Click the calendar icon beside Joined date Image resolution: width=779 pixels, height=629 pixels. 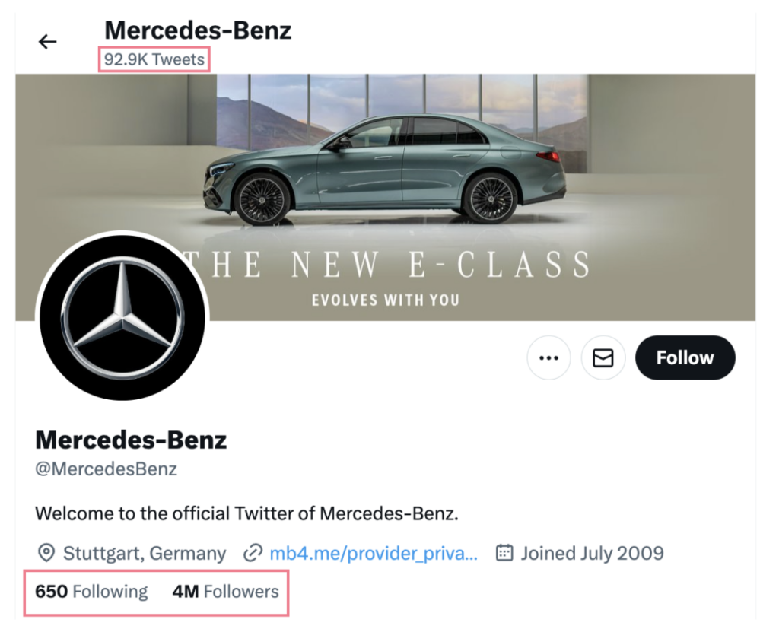click(504, 553)
